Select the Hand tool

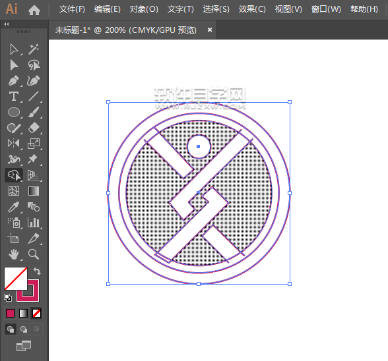pos(14,254)
